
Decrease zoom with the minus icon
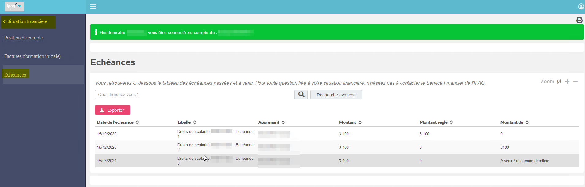(x=576, y=81)
